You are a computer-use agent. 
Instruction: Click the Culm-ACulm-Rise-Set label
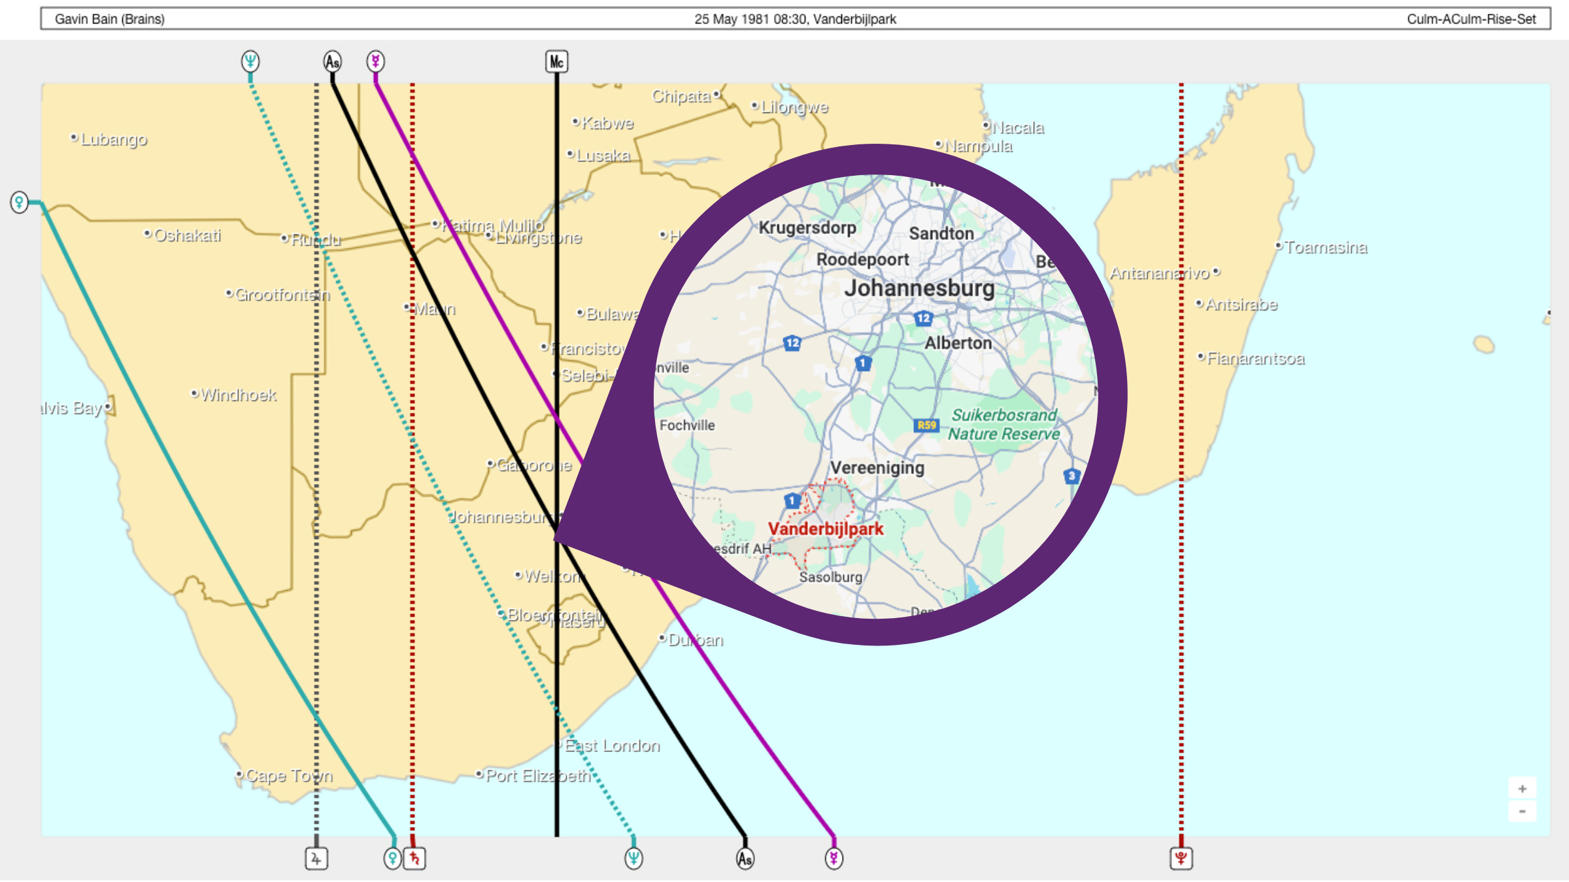1471,19
